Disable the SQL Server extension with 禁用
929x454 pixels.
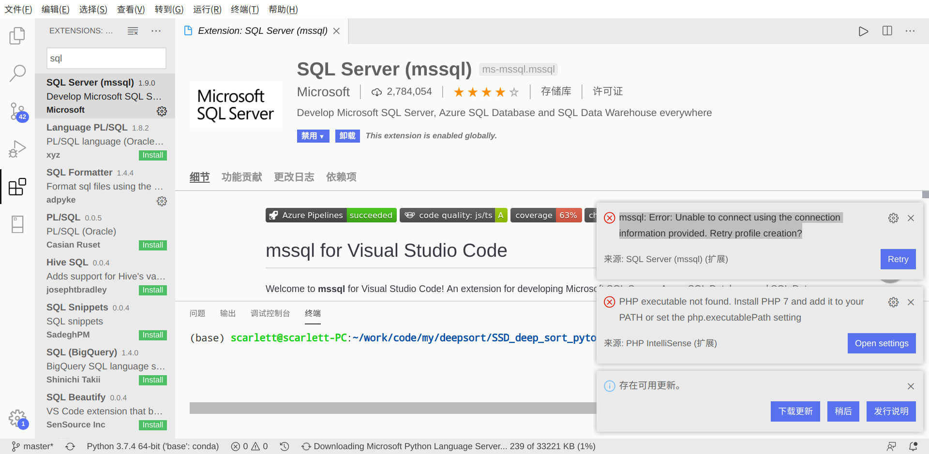[310, 136]
